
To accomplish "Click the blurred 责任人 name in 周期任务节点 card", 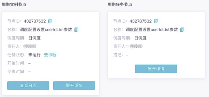I will coord(135,46).
